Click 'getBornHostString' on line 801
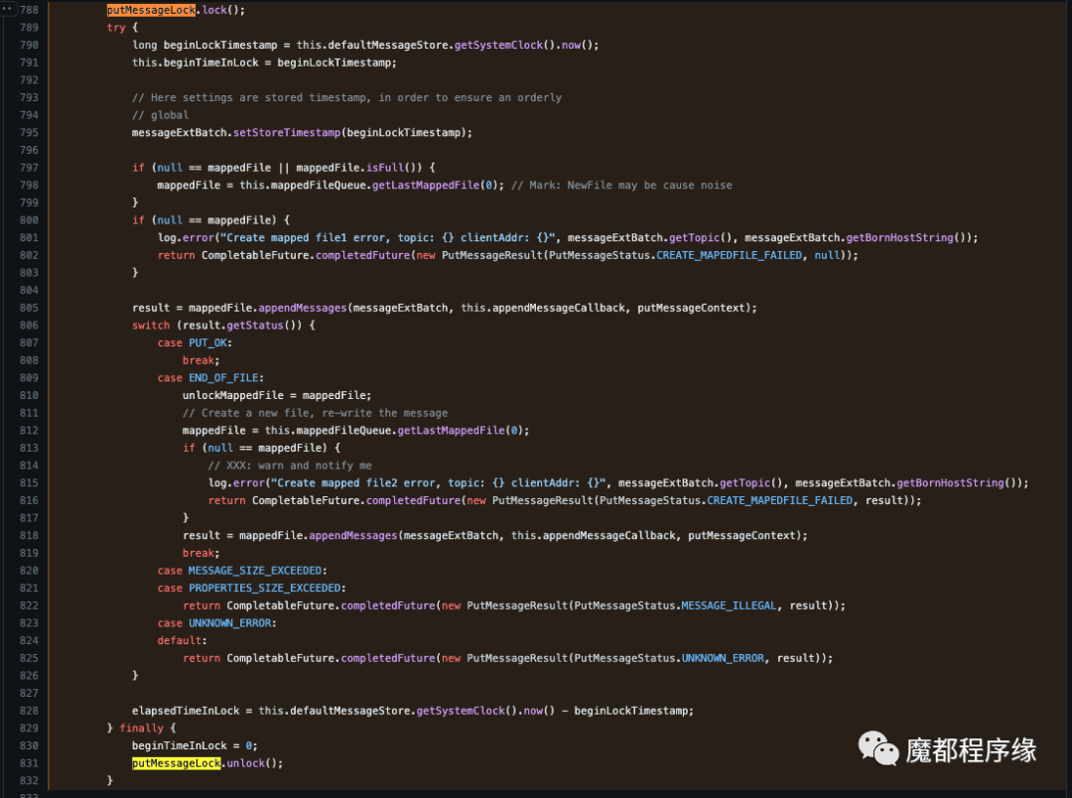 click(x=899, y=238)
